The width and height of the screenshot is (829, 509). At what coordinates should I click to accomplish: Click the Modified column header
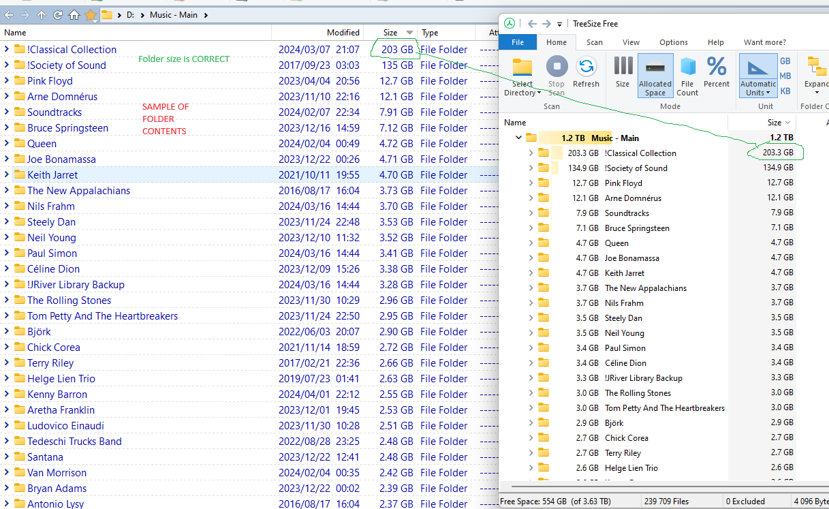click(x=343, y=33)
